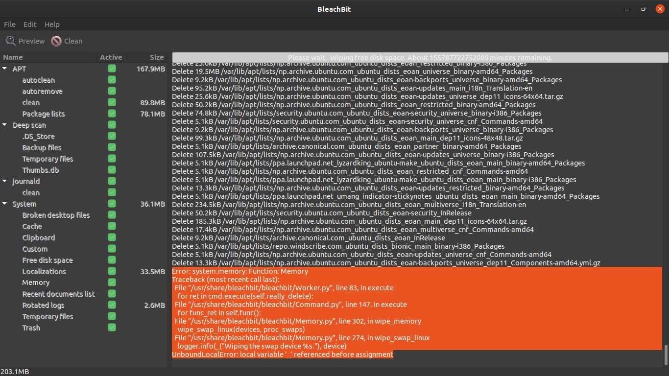Open the Edit menu
Viewport: 669px width, 376px height.
[x=30, y=24]
